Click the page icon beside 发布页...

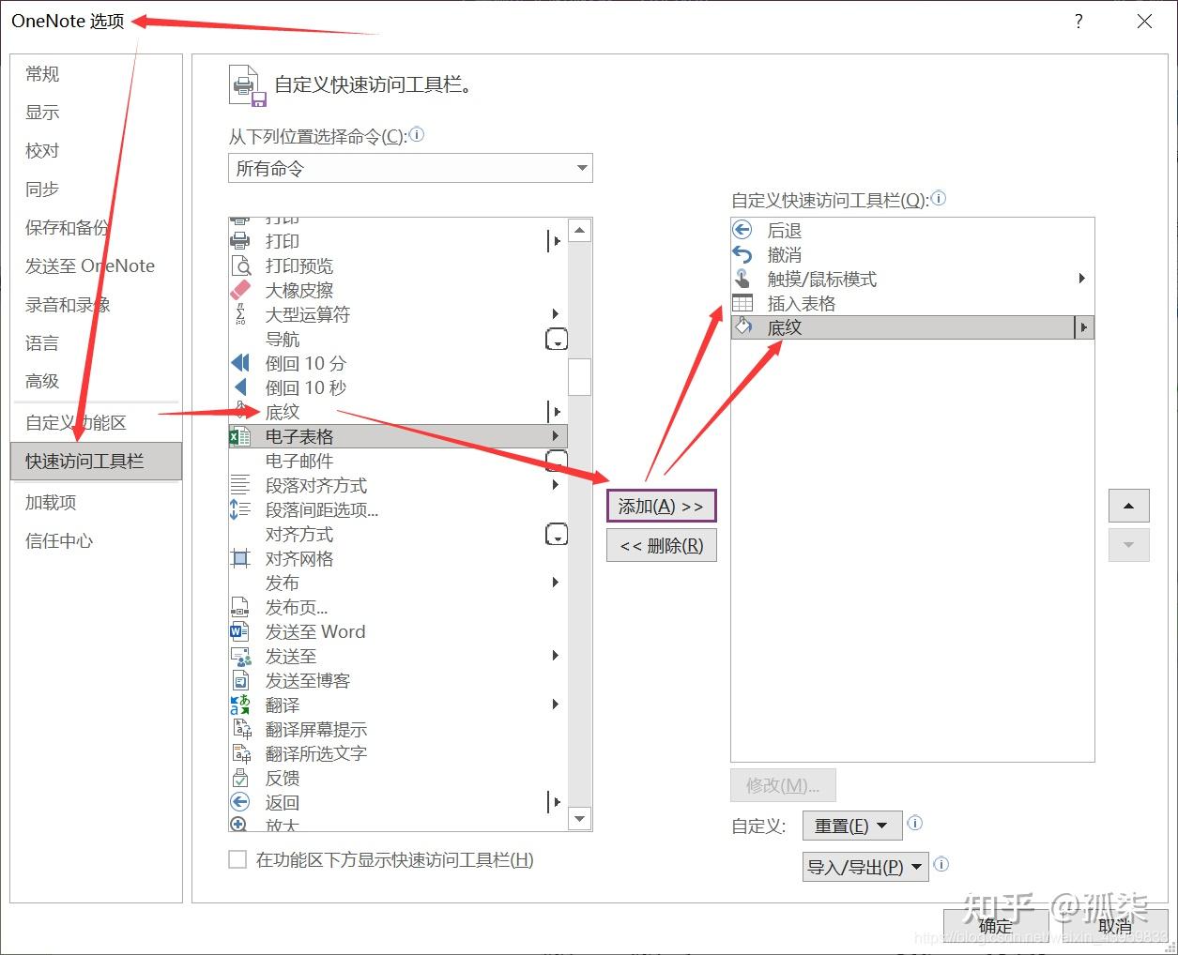pos(240,607)
